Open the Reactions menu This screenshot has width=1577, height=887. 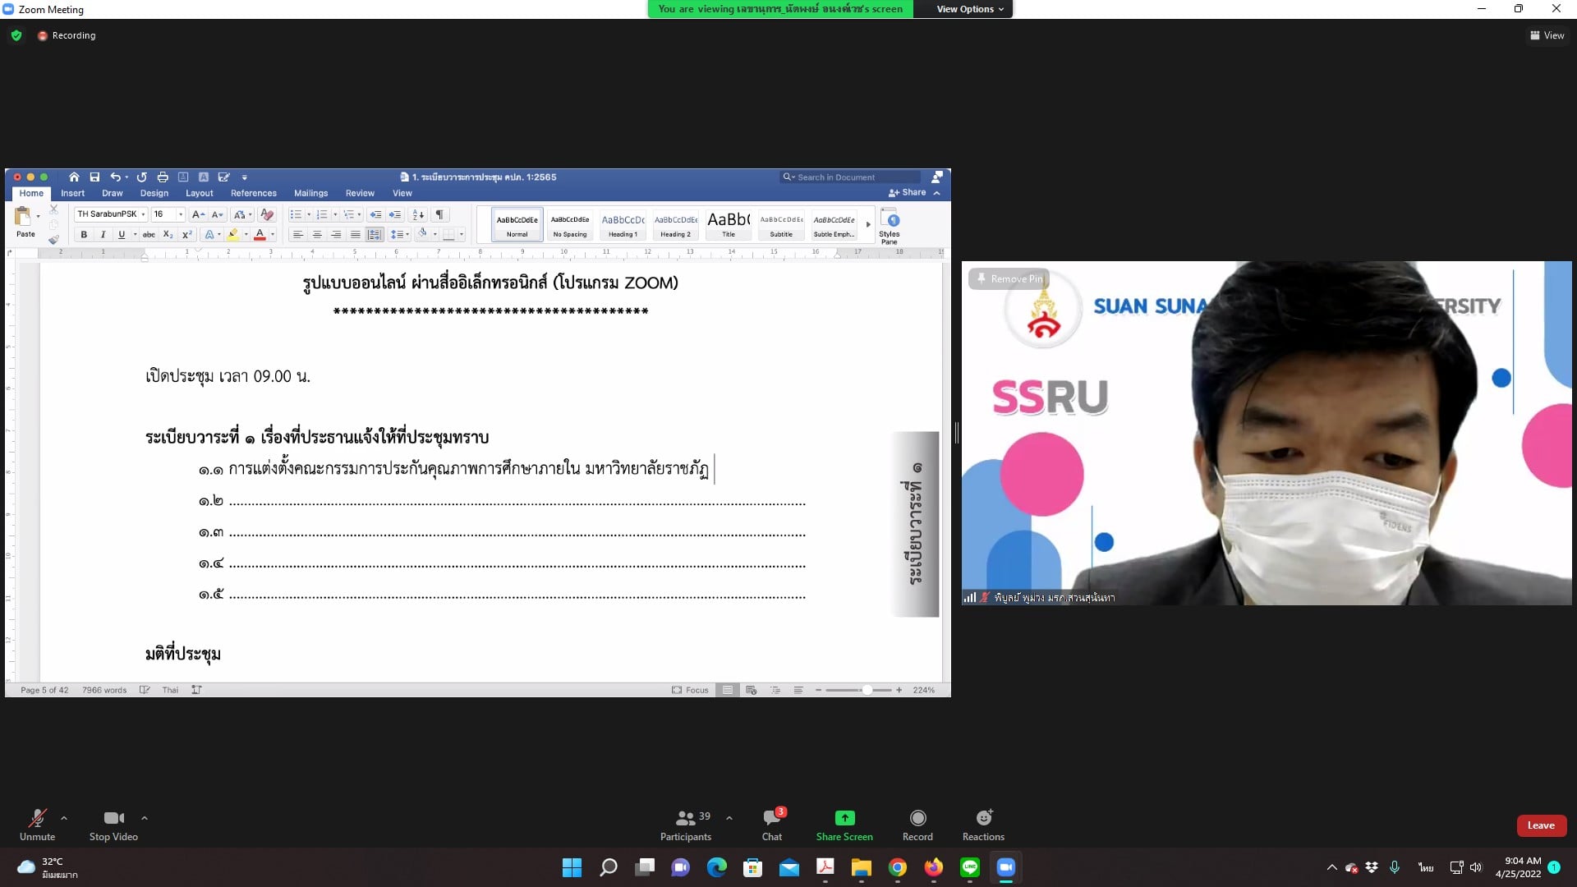[x=983, y=824]
